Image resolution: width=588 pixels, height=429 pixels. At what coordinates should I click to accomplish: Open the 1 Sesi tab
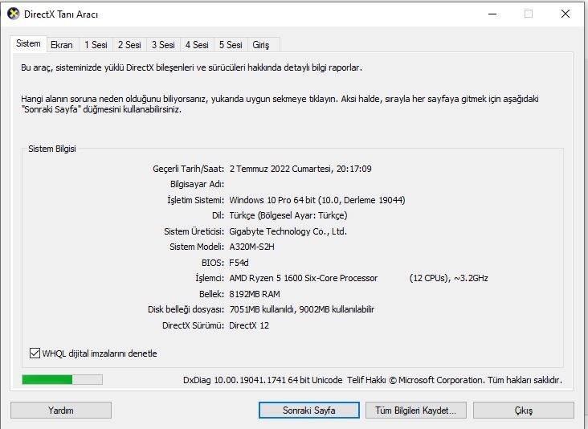[96, 45]
